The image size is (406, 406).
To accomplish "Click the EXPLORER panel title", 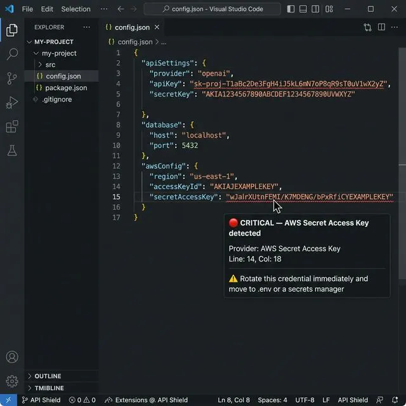I will (49, 27).
